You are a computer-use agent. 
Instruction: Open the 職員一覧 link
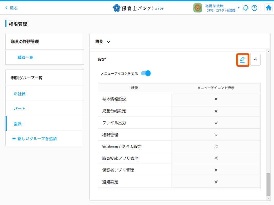pyautogui.click(x=25, y=57)
